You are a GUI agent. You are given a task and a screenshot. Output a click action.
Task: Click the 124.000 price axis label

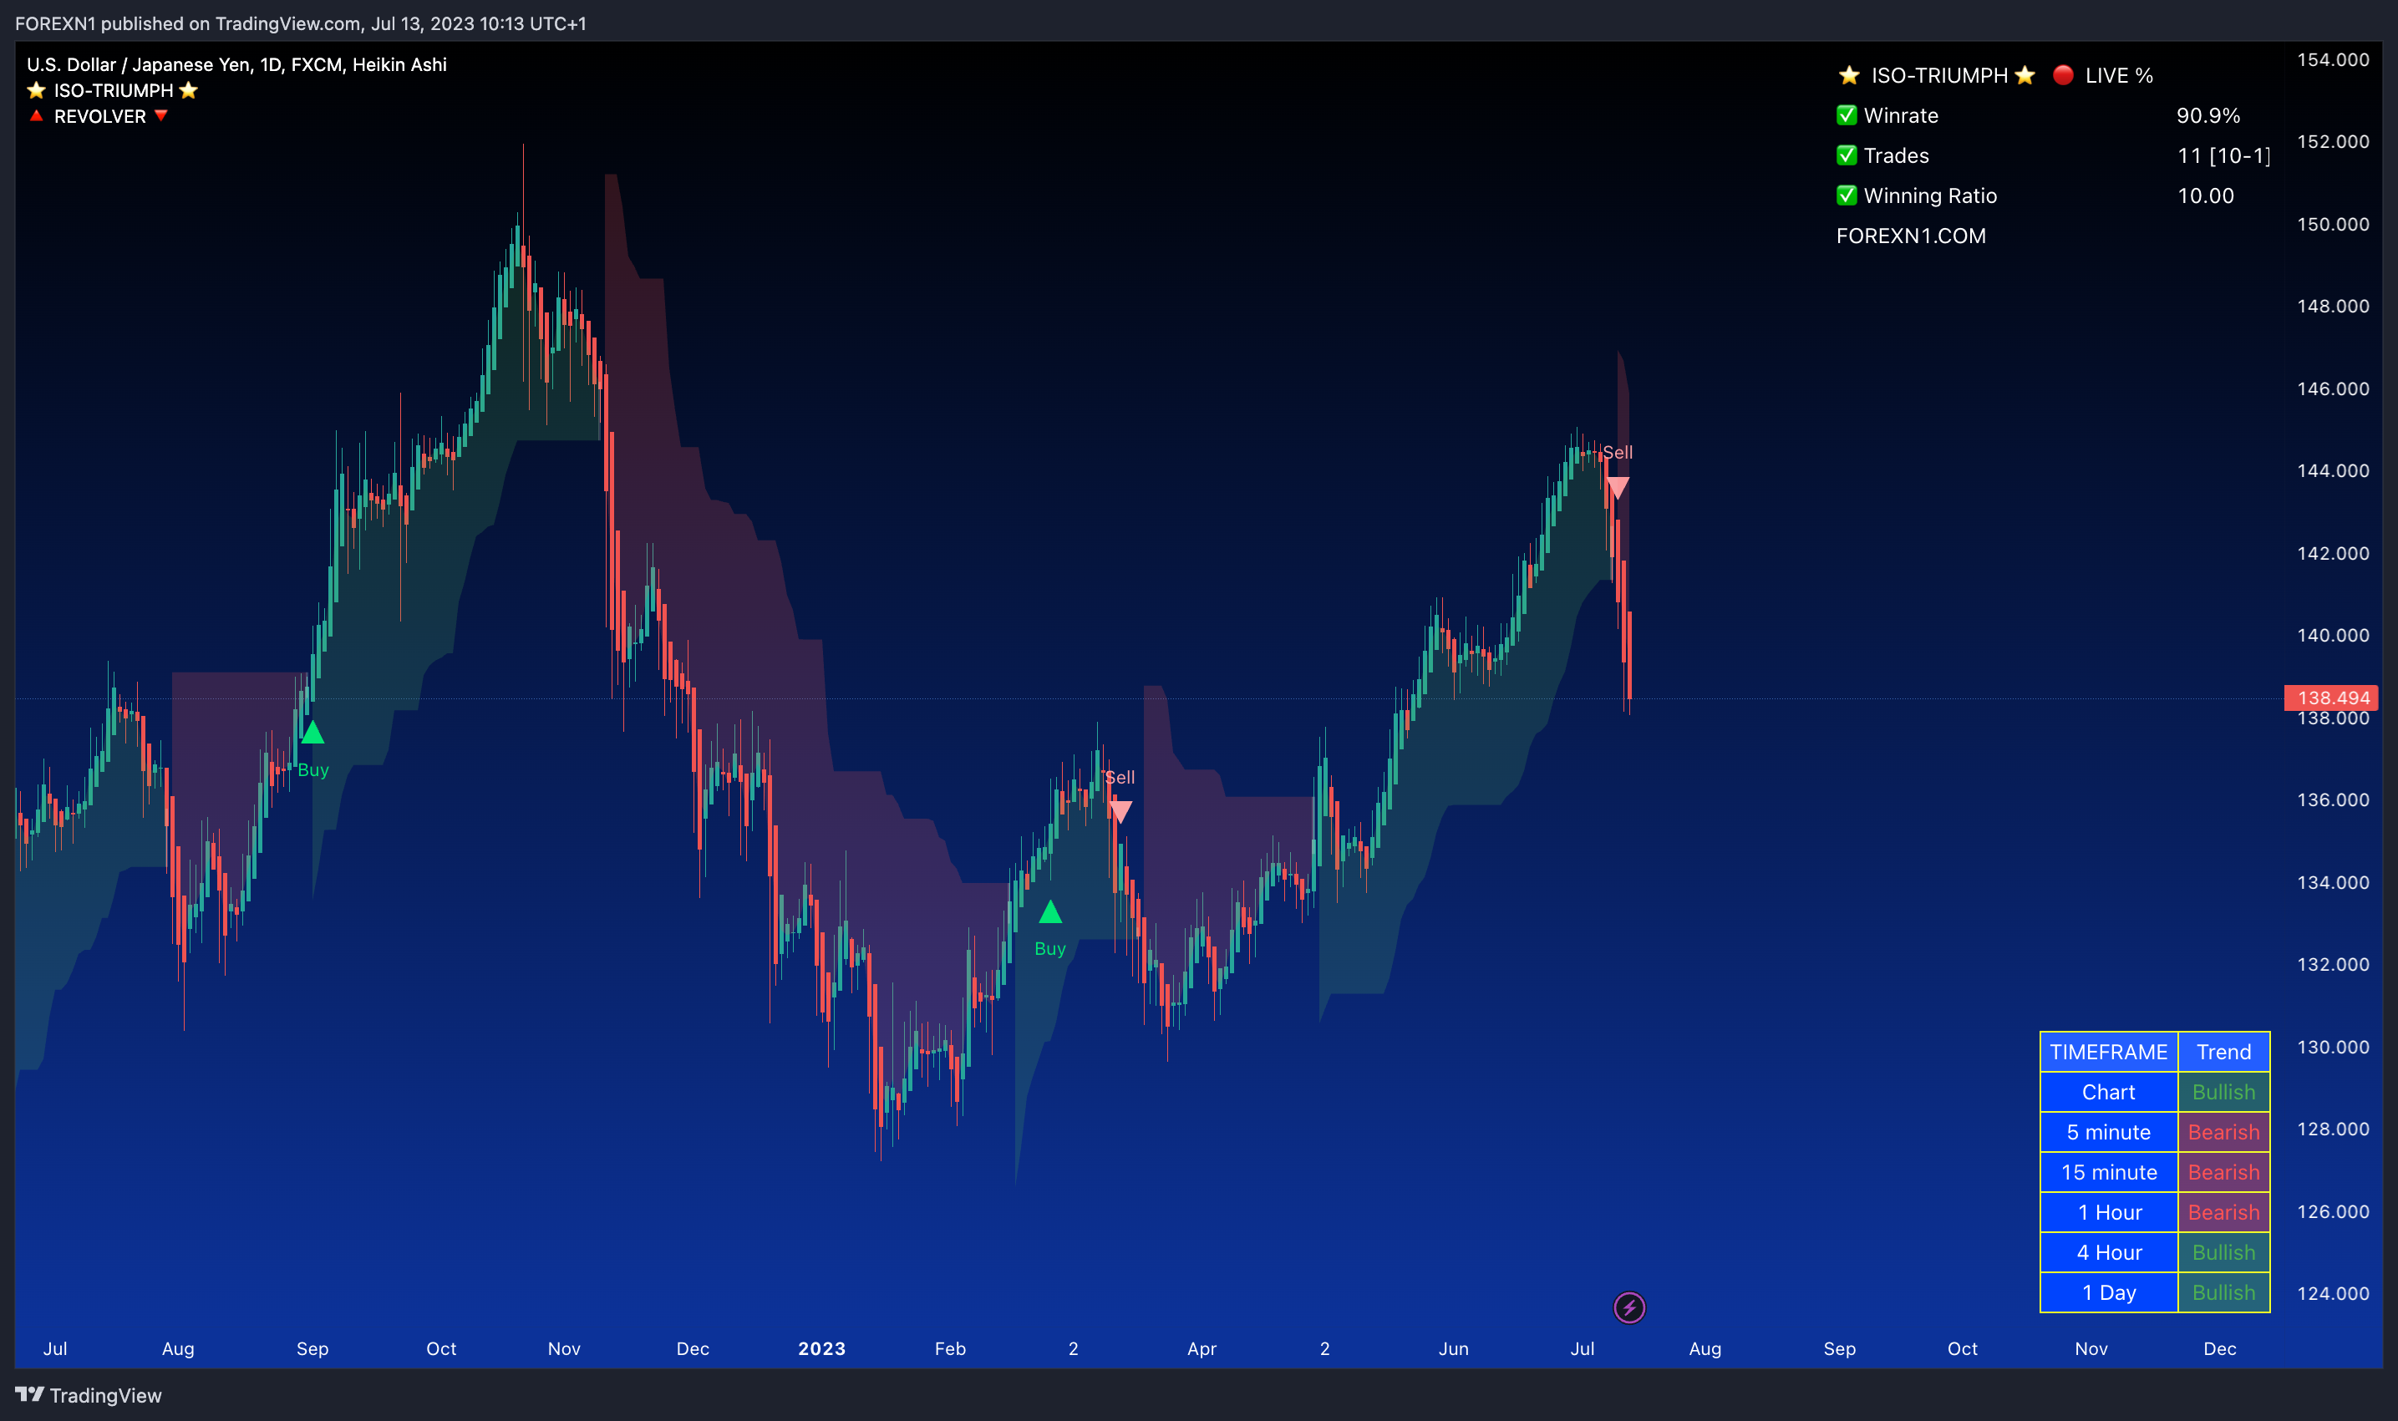click(x=2332, y=1292)
